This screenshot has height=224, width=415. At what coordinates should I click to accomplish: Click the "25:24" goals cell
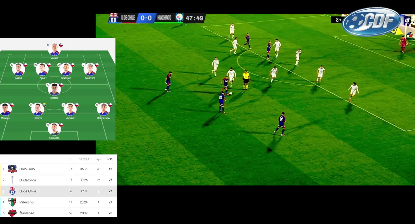point(84,202)
